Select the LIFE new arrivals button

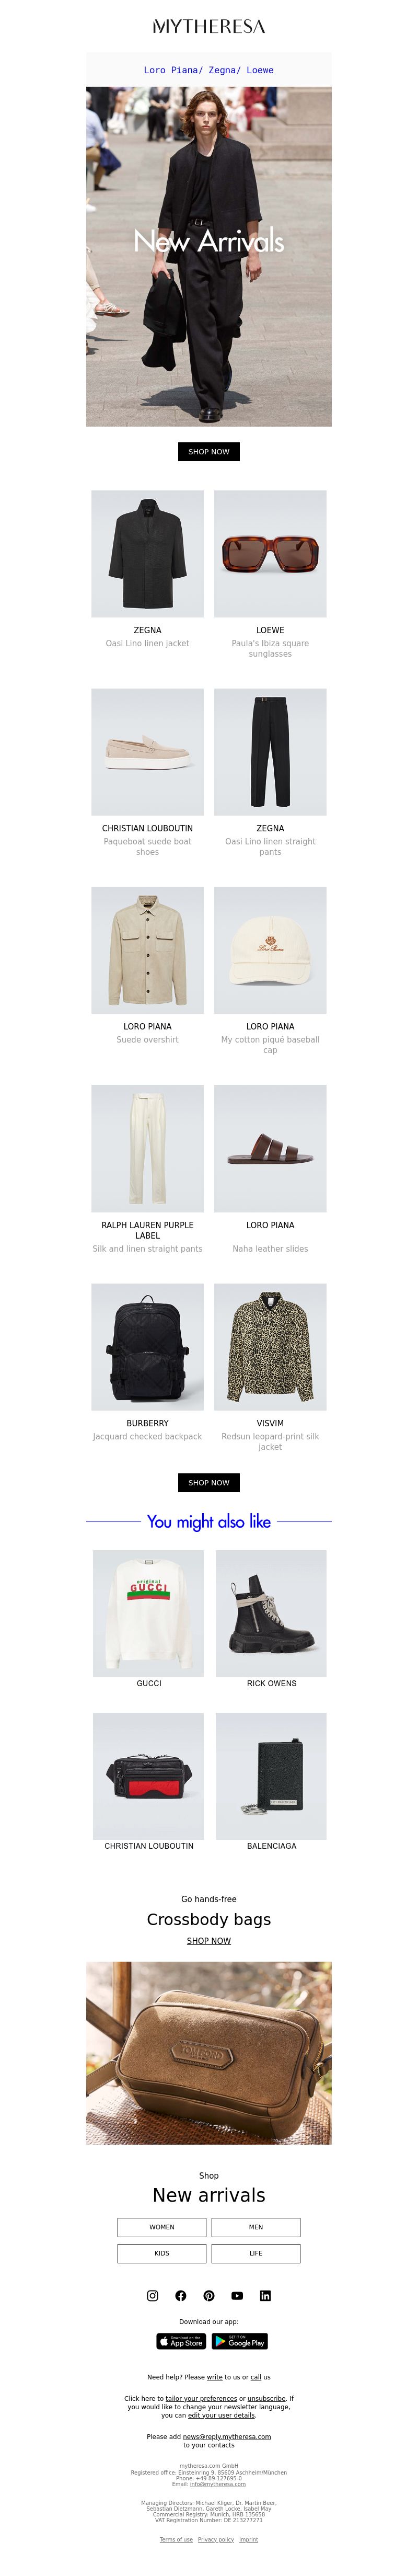point(256,2253)
